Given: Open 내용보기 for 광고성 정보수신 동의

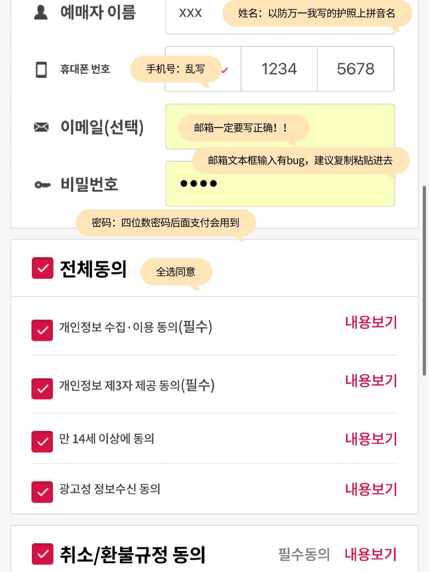Looking at the screenshot, I should click(x=371, y=489).
